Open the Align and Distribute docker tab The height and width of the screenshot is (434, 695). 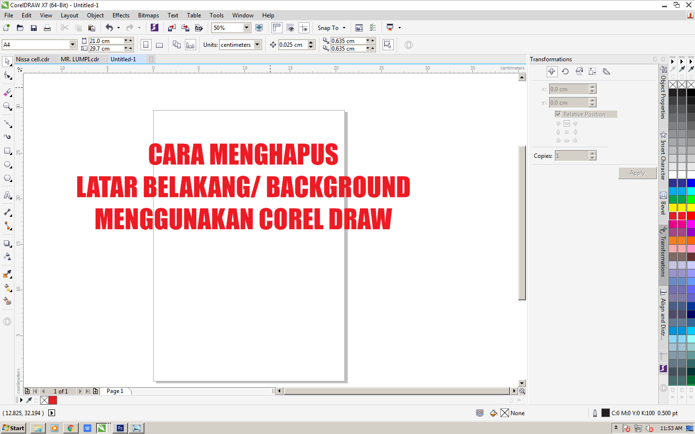(x=663, y=314)
